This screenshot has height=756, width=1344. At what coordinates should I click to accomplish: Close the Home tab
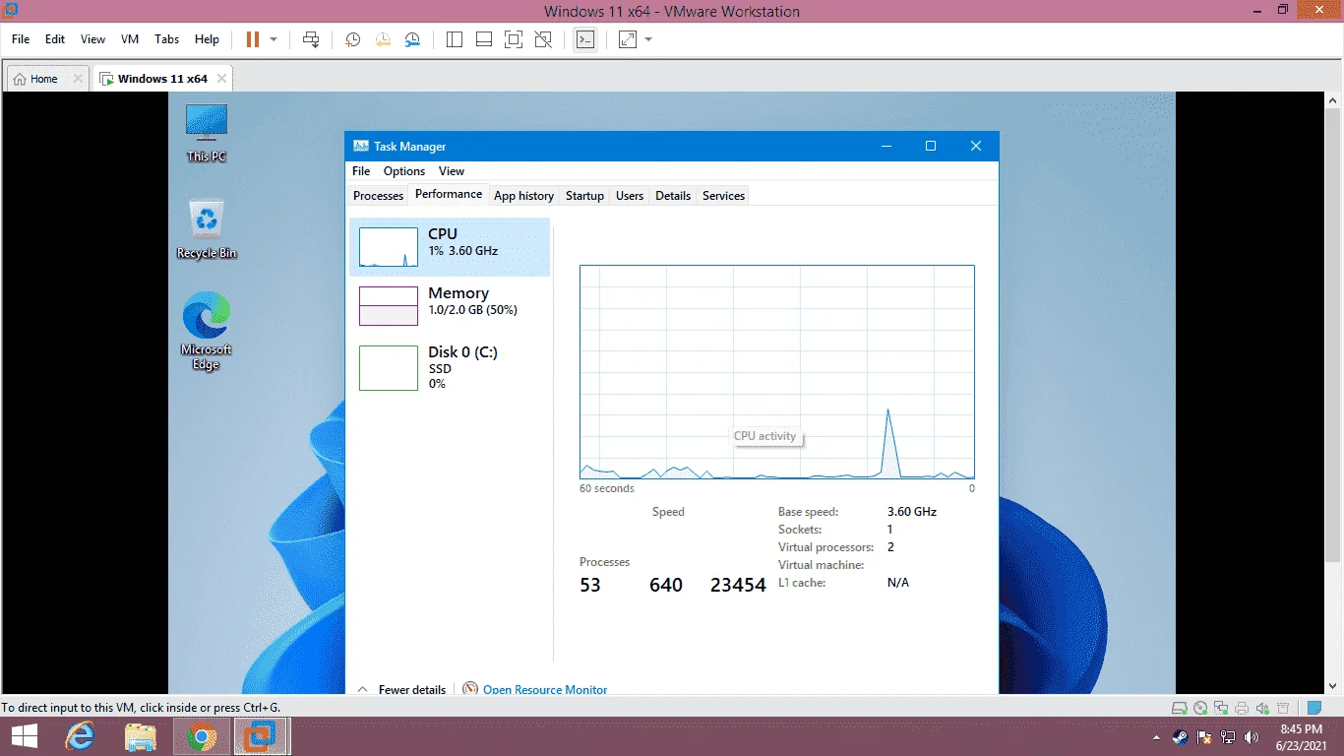point(78,79)
